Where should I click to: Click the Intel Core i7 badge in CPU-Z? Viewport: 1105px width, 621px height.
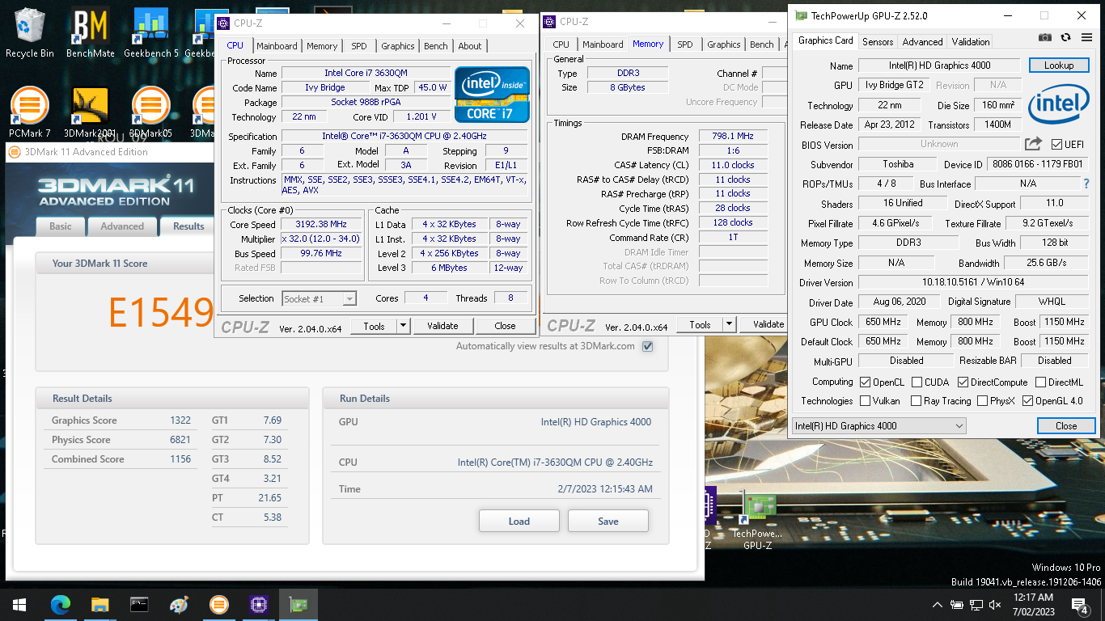click(x=492, y=95)
